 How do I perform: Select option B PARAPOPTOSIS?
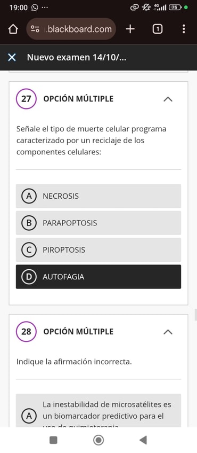(x=98, y=223)
